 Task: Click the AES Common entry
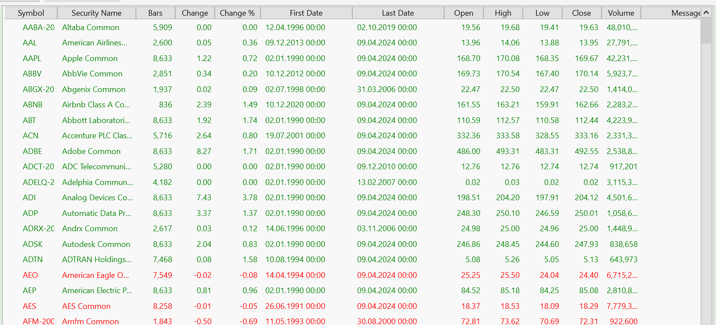coord(86,306)
